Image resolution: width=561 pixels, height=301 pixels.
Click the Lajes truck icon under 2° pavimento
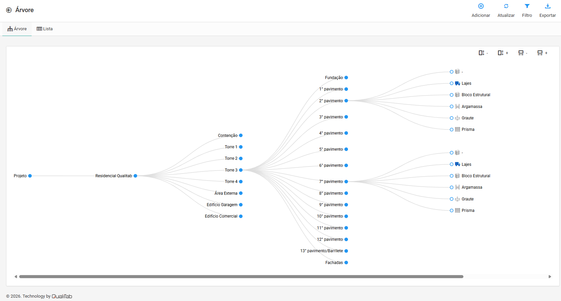[x=457, y=83]
